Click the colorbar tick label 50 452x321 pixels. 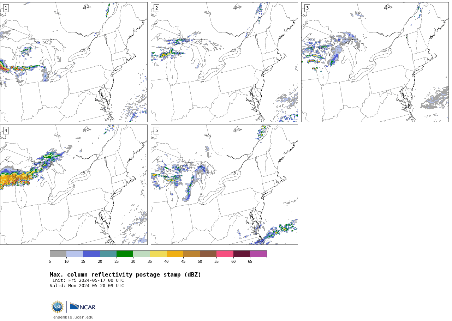coord(200,262)
